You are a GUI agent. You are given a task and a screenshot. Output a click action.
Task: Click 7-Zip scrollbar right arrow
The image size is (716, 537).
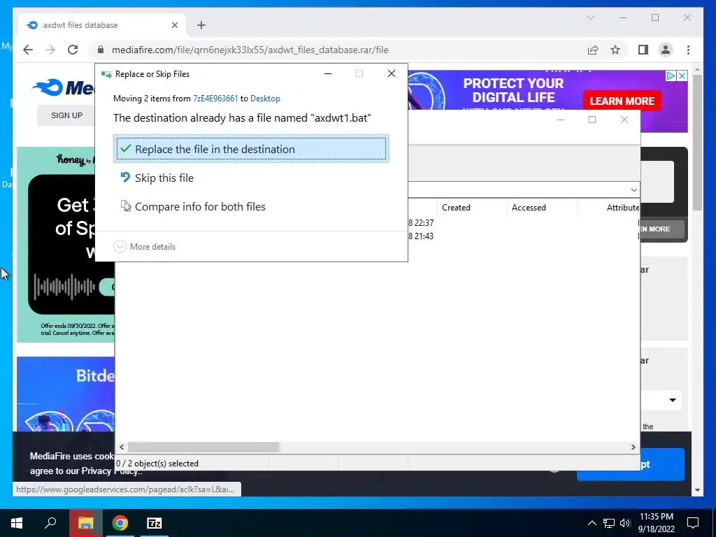pos(633,447)
